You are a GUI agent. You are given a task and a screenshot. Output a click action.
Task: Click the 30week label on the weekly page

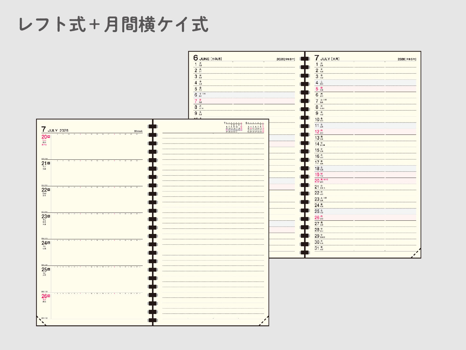138,131
